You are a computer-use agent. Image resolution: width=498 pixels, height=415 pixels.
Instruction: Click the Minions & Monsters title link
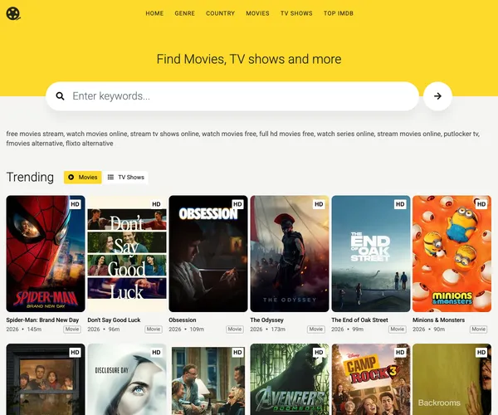438,320
